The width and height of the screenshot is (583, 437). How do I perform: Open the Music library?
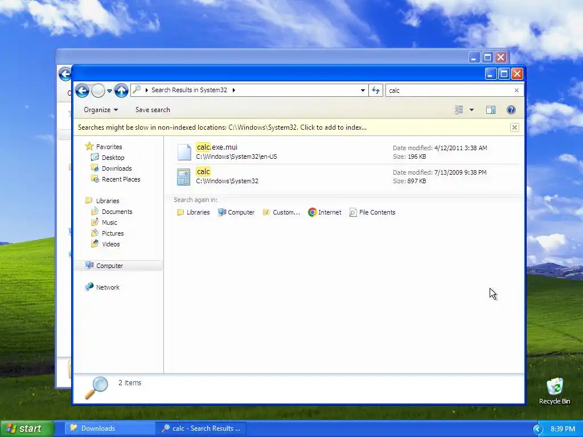click(109, 222)
